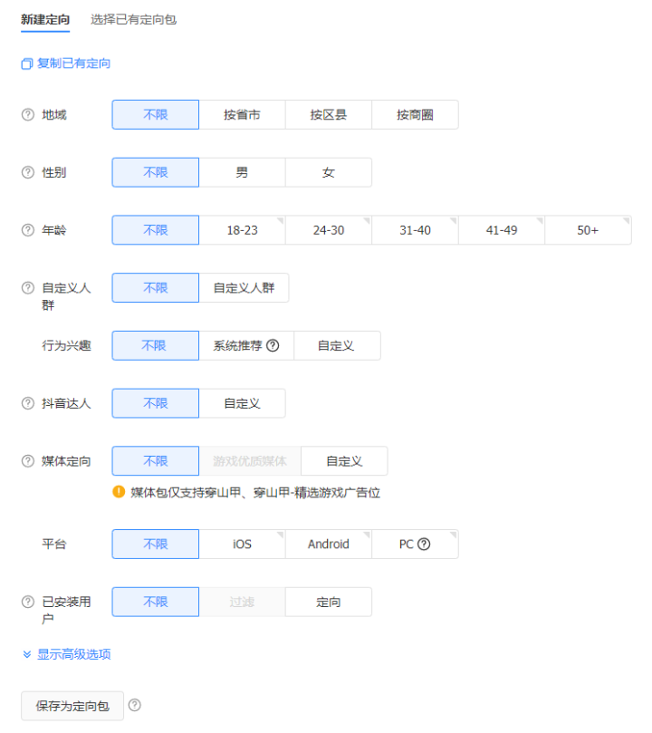This screenshot has width=652, height=733.
Task: Select 按省市 for region targeting
Action: click(242, 115)
